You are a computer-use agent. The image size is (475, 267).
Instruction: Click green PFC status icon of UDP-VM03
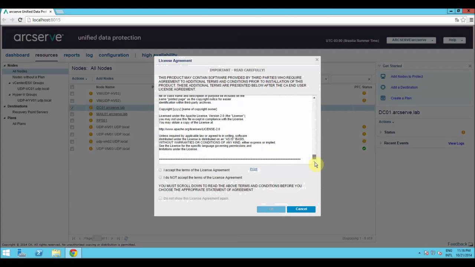[x=364, y=148]
